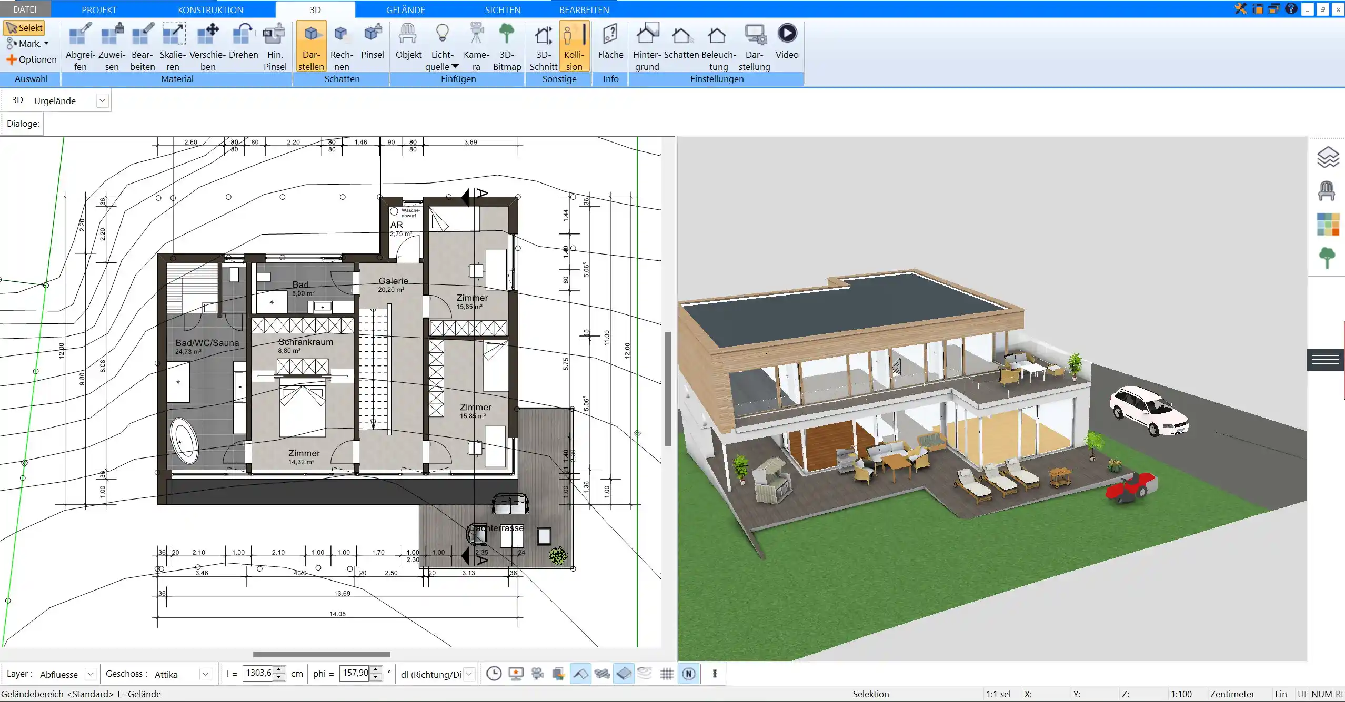Open the material color tiles sidebar icon

(1328, 224)
